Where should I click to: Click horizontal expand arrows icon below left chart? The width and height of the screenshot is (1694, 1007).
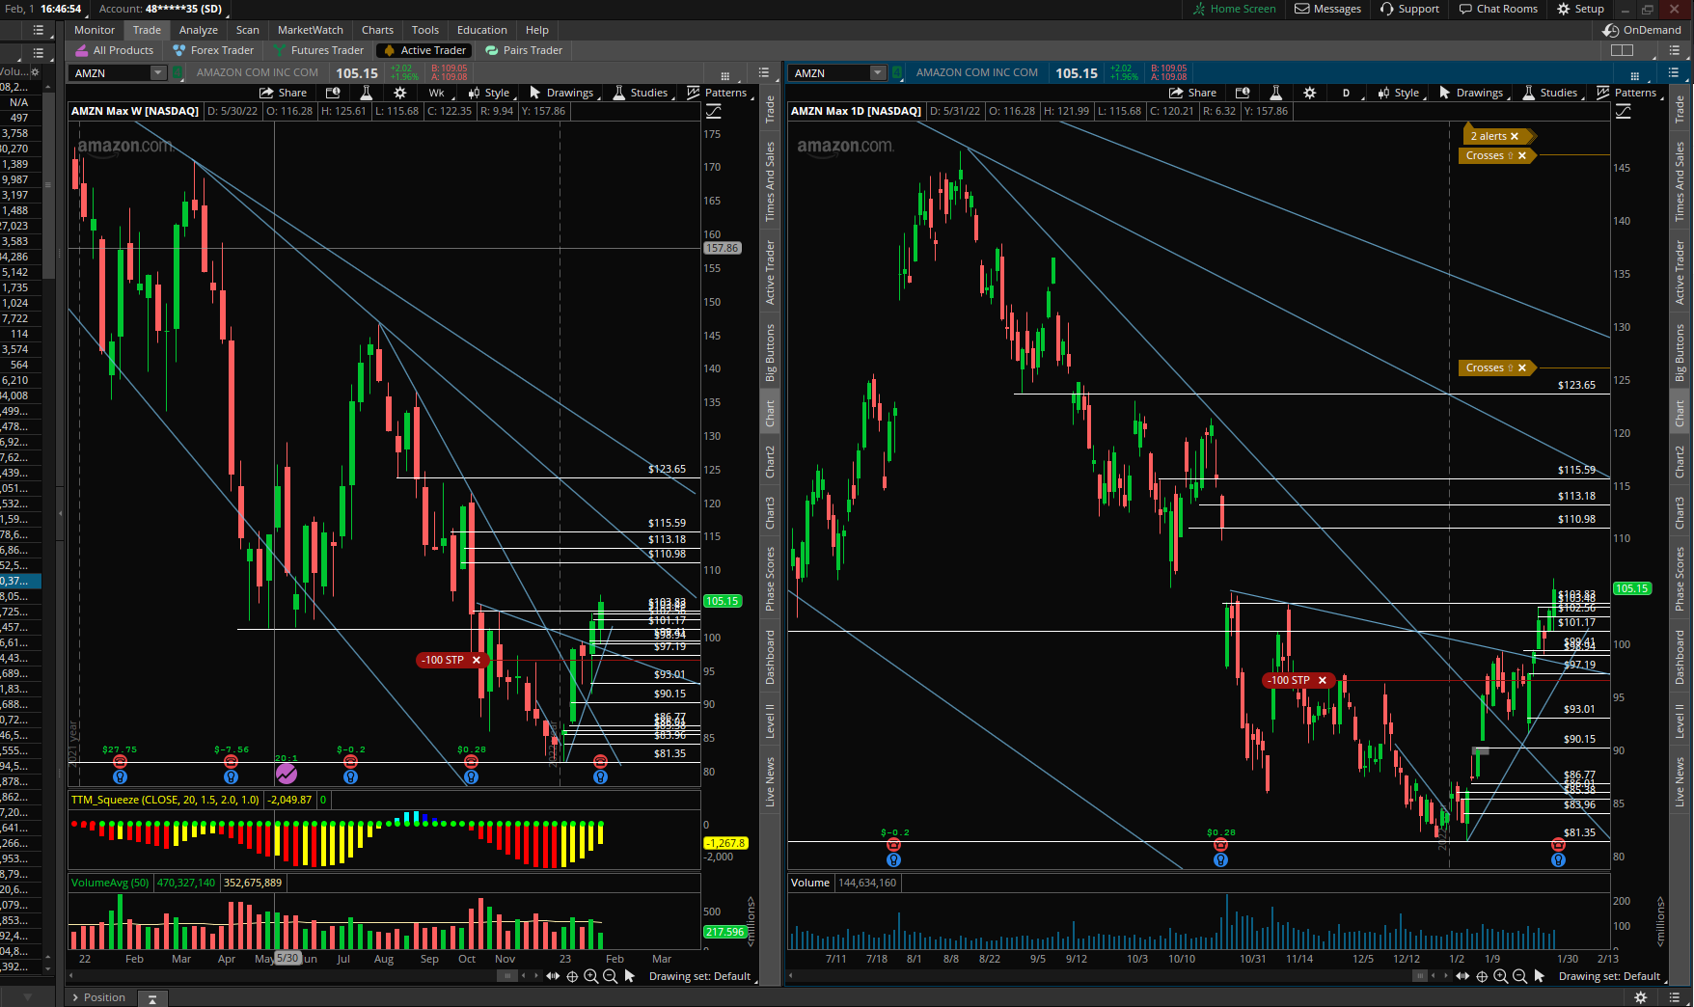(x=553, y=976)
